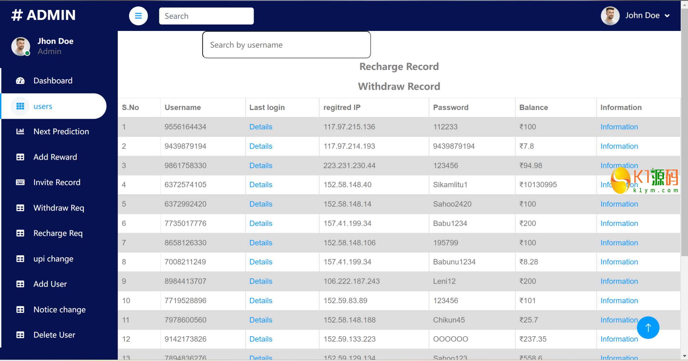The width and height of the screenshot is (688, 361).
Task: Select Notice change in sidebar
Action: click(x=59, y=310)
